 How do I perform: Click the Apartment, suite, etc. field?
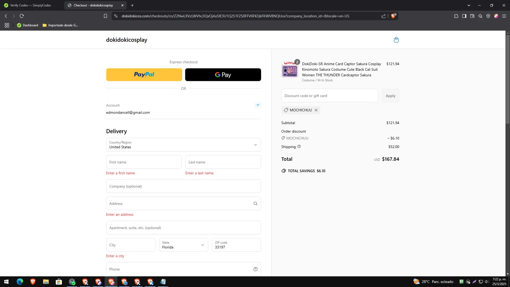coord(184,228)
